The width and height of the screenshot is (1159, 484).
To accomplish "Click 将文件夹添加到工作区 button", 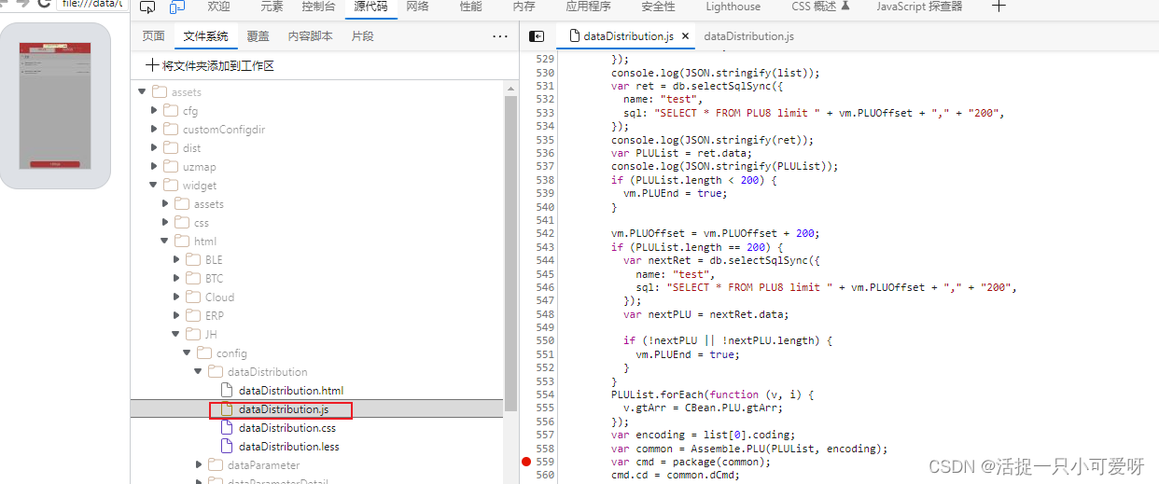I will click(210, 66).
